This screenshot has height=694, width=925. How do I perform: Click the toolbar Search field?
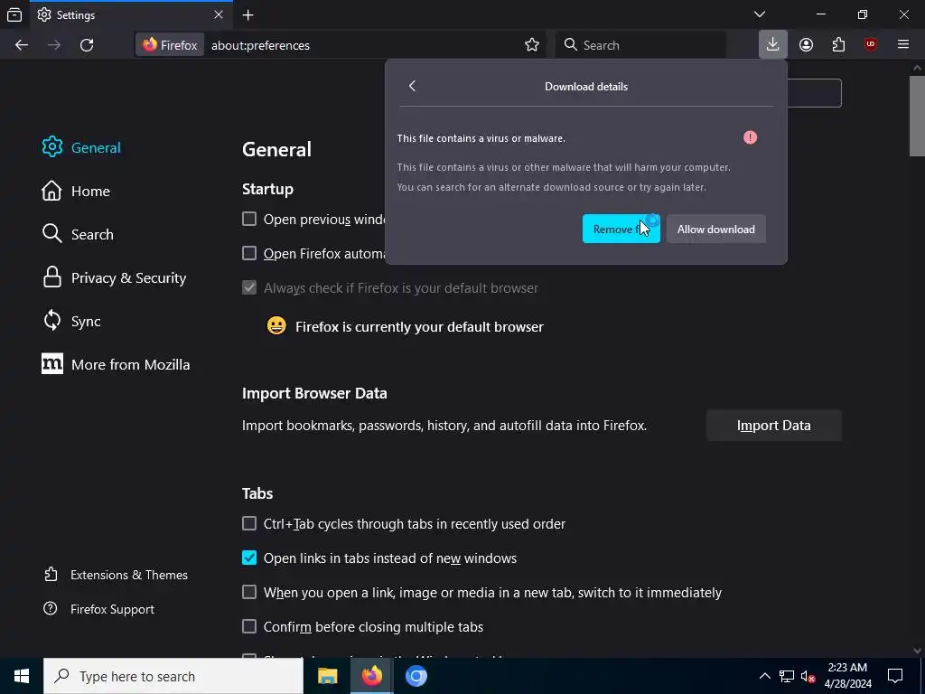[x=640, y=45]
